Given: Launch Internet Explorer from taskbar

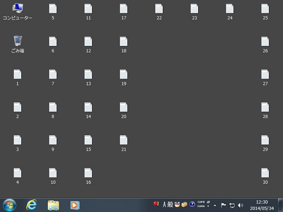Looking at the screenshot, I should tap(31, 205).
